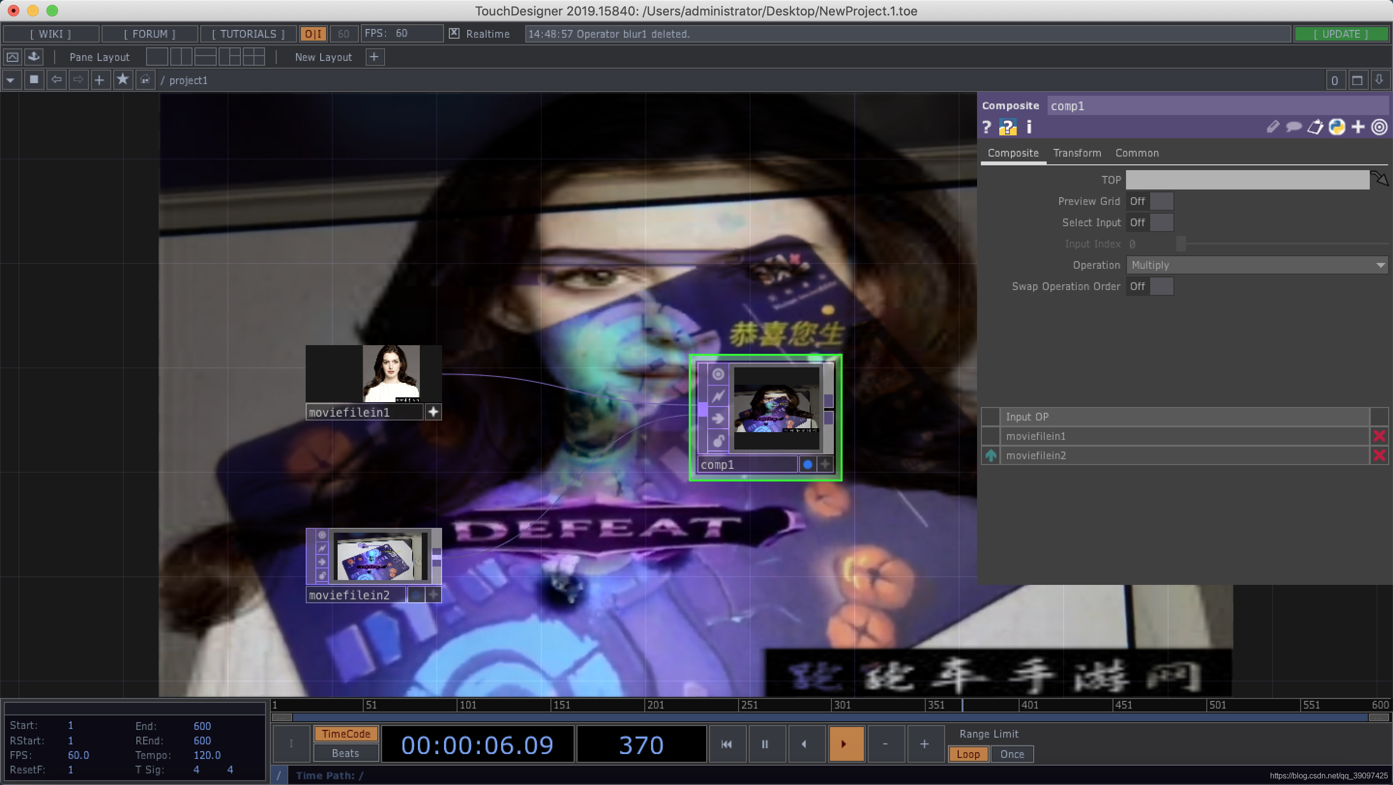Open the pane menu dropdown arrow

click(10, 80)
